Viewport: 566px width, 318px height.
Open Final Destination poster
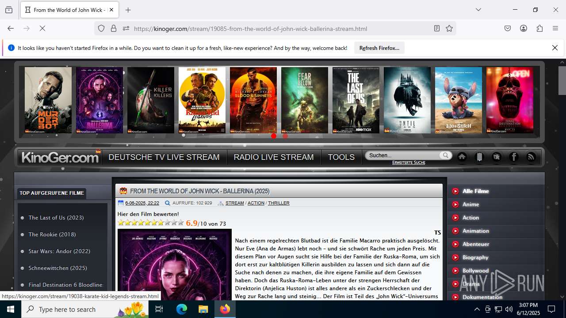[510, 100]
